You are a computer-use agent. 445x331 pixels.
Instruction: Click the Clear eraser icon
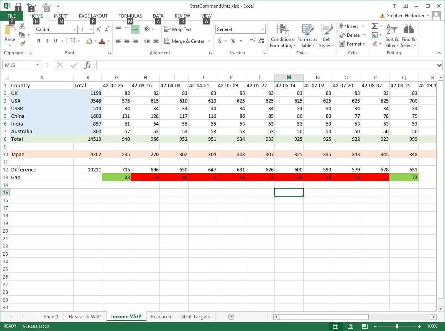point(374,44)
